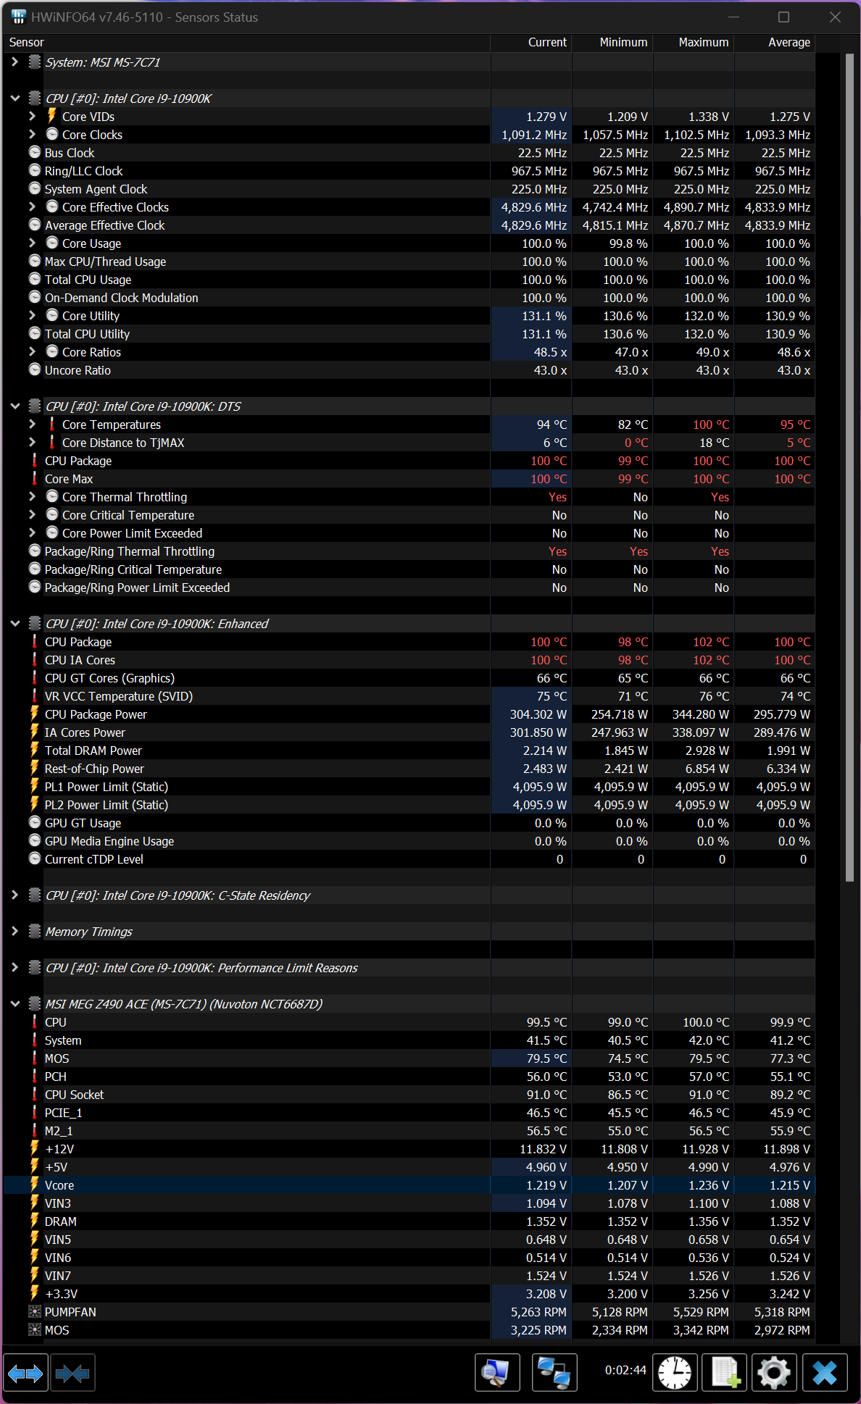The image size is (861, 1404).
Task: Select the DRAM voltage row
Action: pyautogui.click(x=409, y=1221)
